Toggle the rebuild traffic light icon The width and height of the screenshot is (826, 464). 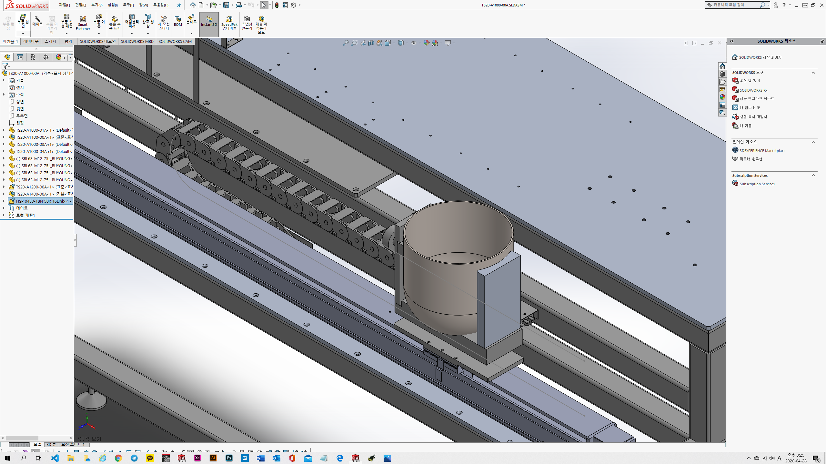coord(277,5)
